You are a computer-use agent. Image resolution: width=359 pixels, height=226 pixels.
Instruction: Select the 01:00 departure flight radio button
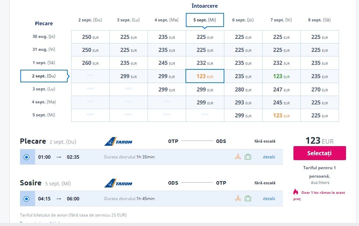point(27,157)
